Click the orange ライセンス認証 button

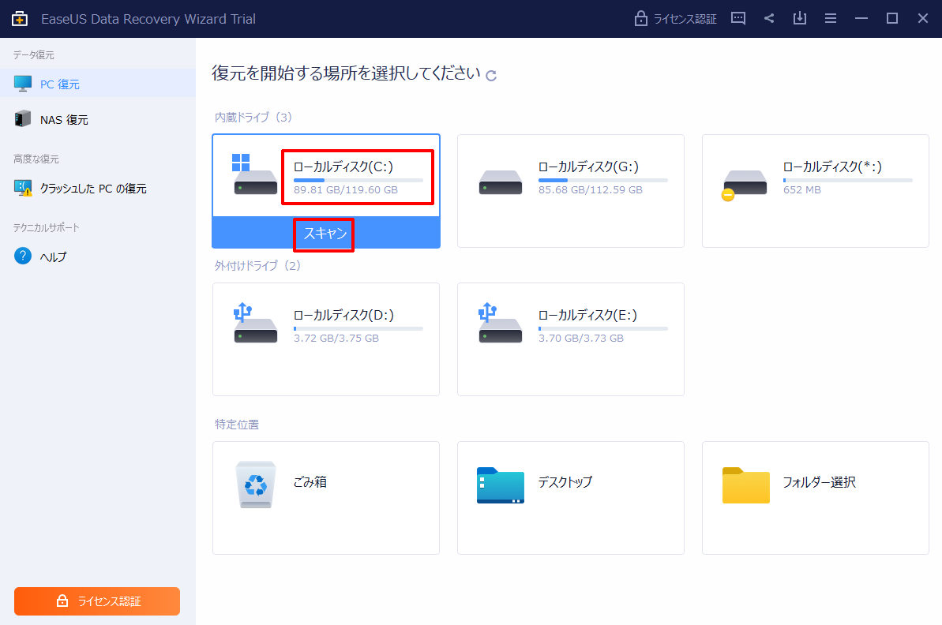[97, 601]
